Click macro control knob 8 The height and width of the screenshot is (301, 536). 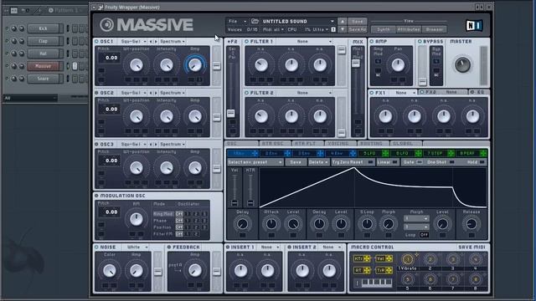click(476, 280)
